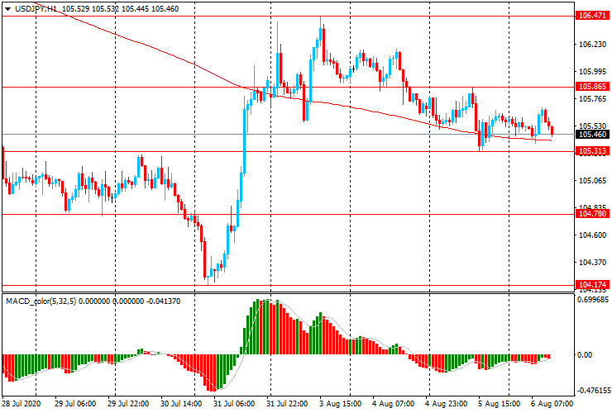Viewport: 612px width, 413px height.
Task: Click the 29 Jul 06:00 time label
Action: click(75, 404)
